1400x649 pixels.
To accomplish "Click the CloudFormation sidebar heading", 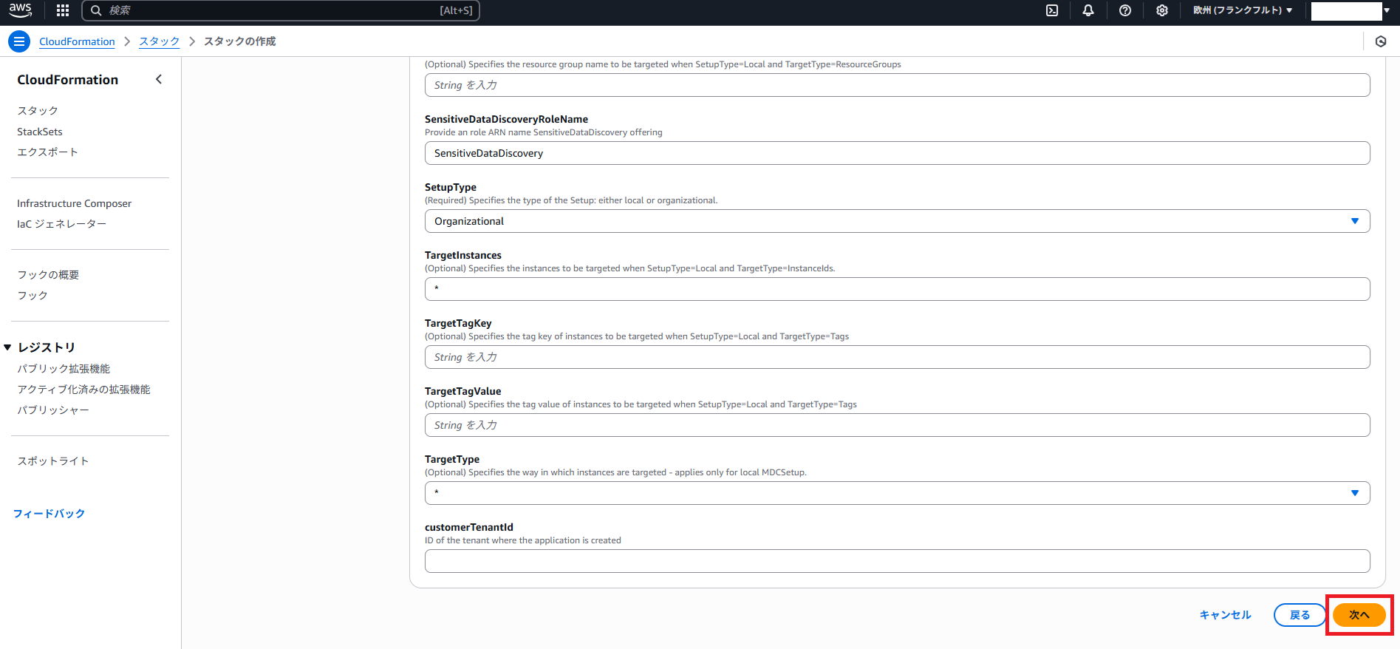I will click(68, 80).
